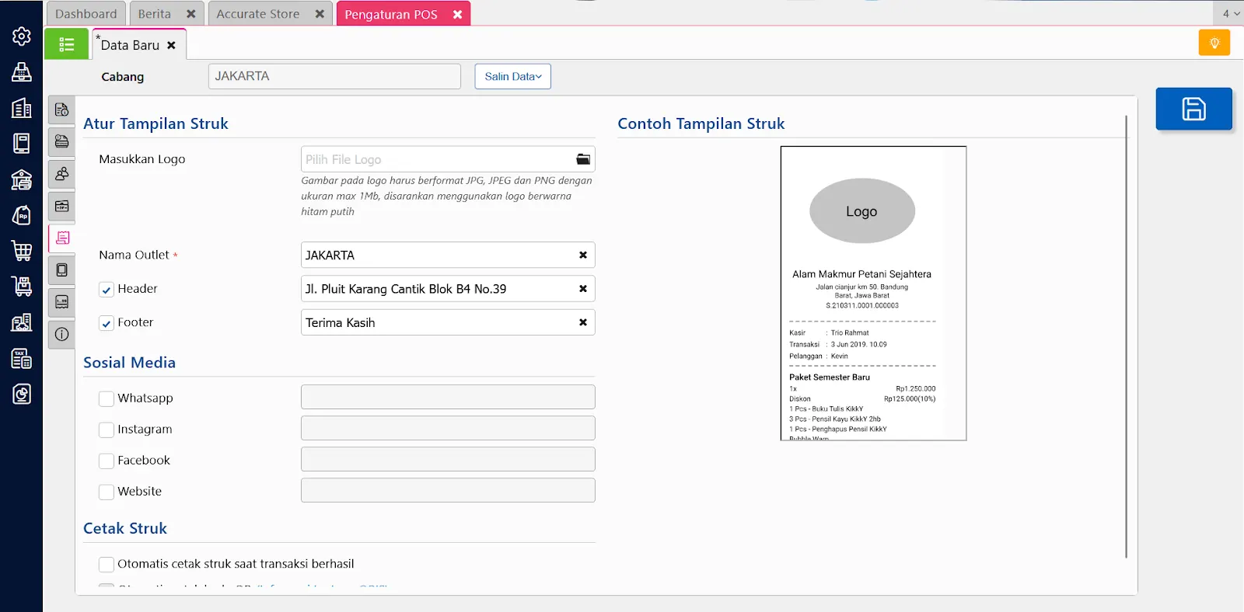The width and height of the screenshot is (1244, 612).
Task: Open the company building module icon
Action: coord(22,108)
